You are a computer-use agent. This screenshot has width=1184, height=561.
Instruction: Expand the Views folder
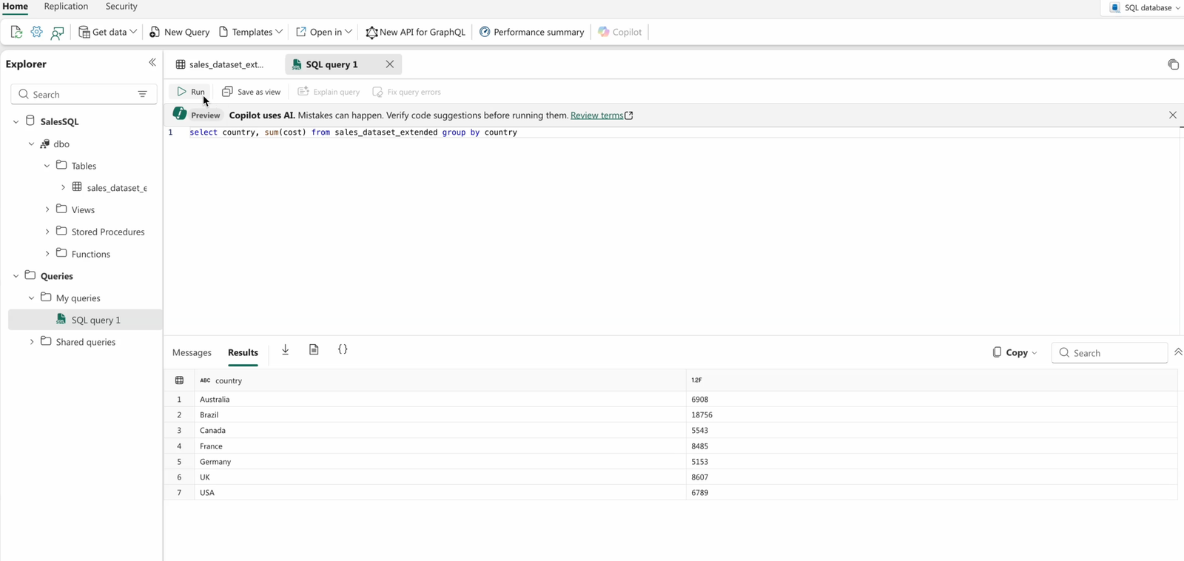pos(47,209)
